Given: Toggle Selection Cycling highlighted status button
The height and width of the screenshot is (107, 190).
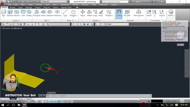Looking at the screenshot, I should pyautogui.click(x=62, y=101).
